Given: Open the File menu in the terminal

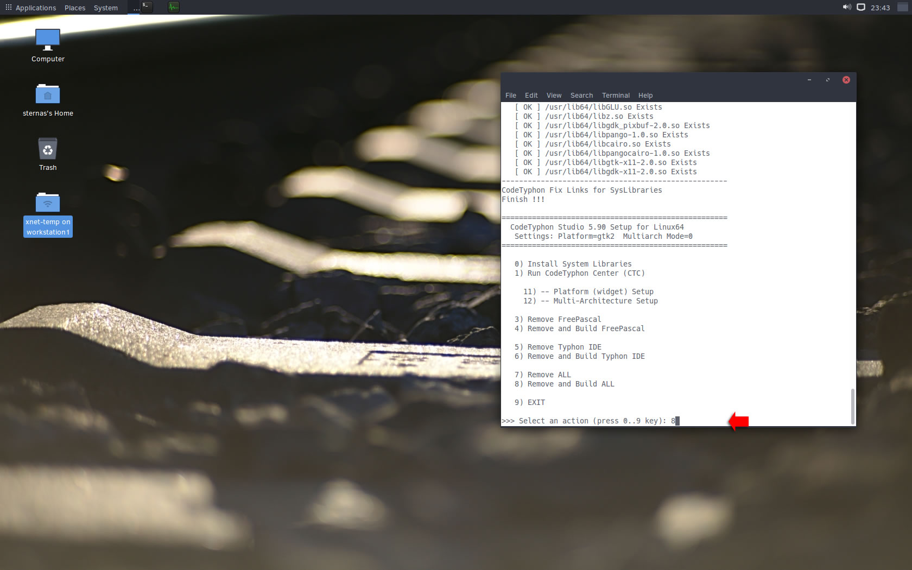Looking at the screenshot, I should (511, 95).
